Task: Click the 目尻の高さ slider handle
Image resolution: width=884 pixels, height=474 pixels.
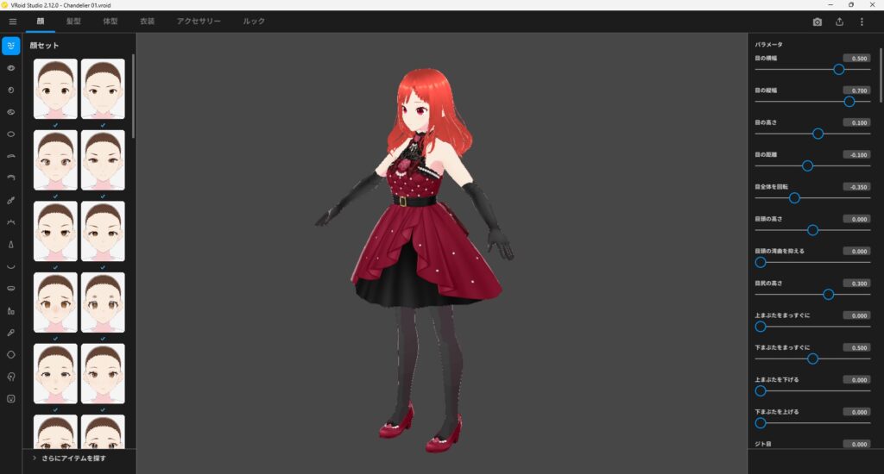Action: (828, 295)
